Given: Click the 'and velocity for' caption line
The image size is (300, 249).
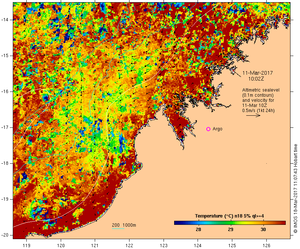Looking at the screenshot, I should coord(258,100).
